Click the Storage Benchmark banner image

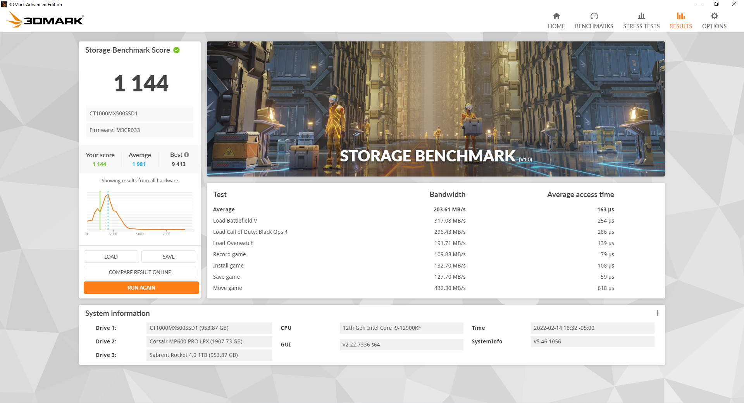point(436,109)
